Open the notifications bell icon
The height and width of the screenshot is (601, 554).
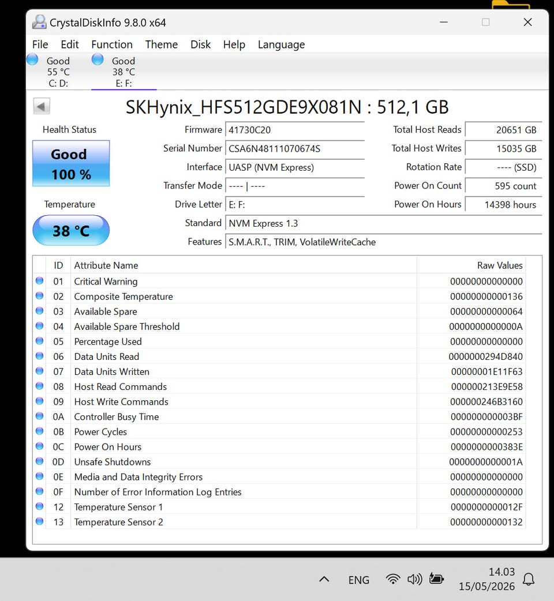529,579
